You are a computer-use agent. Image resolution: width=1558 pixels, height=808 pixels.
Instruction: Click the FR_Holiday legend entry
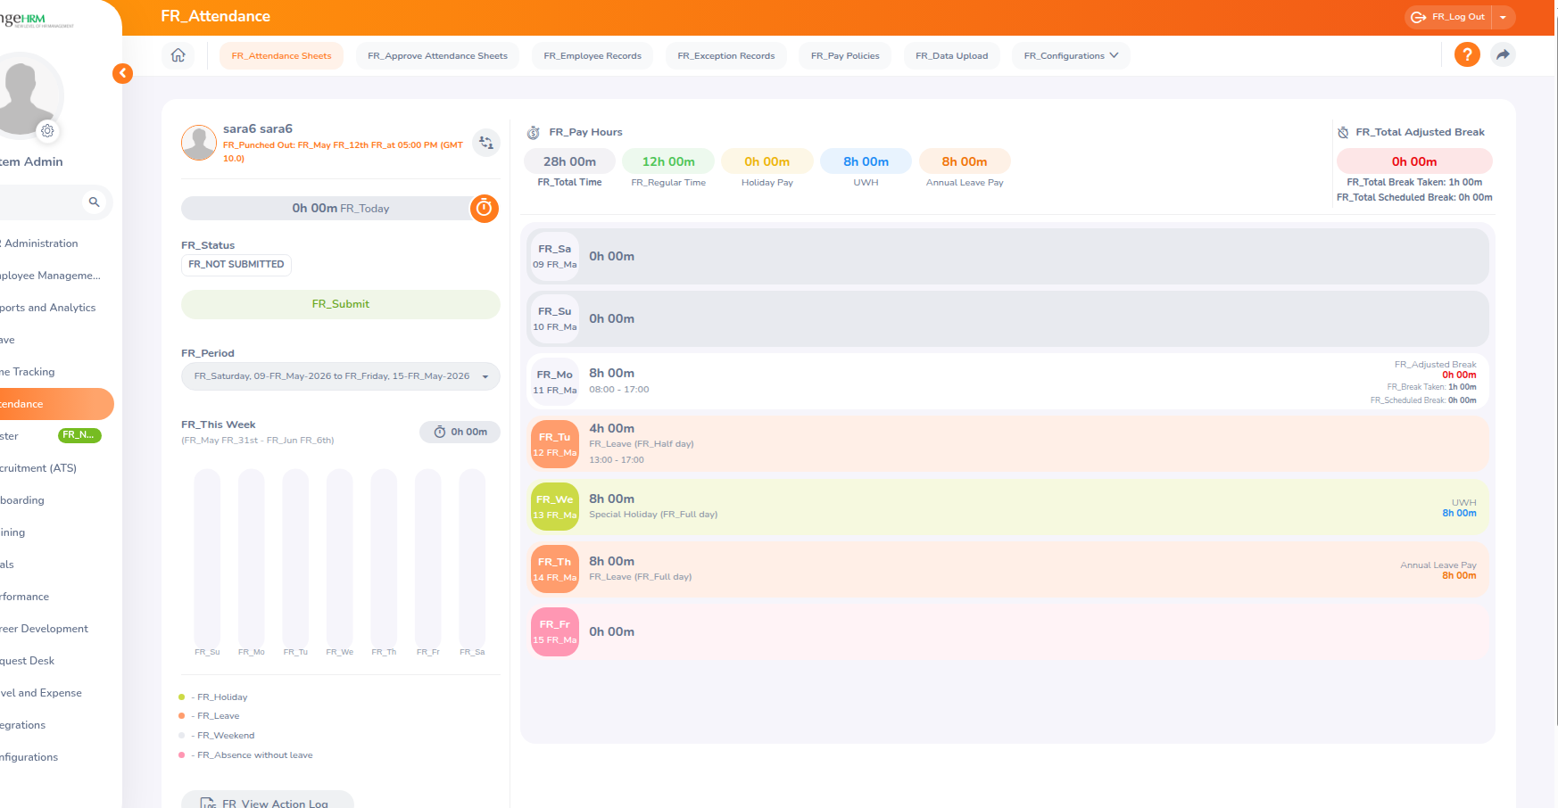click(214, 697)
